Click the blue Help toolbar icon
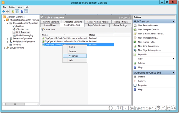This screenshot has width=179, height=113. tap(22, 11)
